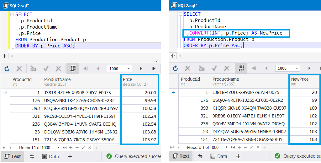Go to previous page in NewPrice grid toolbar
Image resolution: width=321 pixels, height=163 pixels.
[x=266, y=68]
